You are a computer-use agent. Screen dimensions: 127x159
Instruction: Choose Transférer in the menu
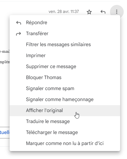pos(65,34)
